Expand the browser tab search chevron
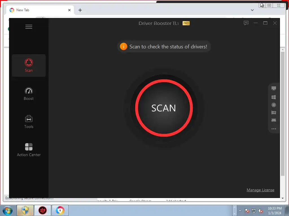Image resolution: width=289 pixels, height=216 pixels. [252, 10]
